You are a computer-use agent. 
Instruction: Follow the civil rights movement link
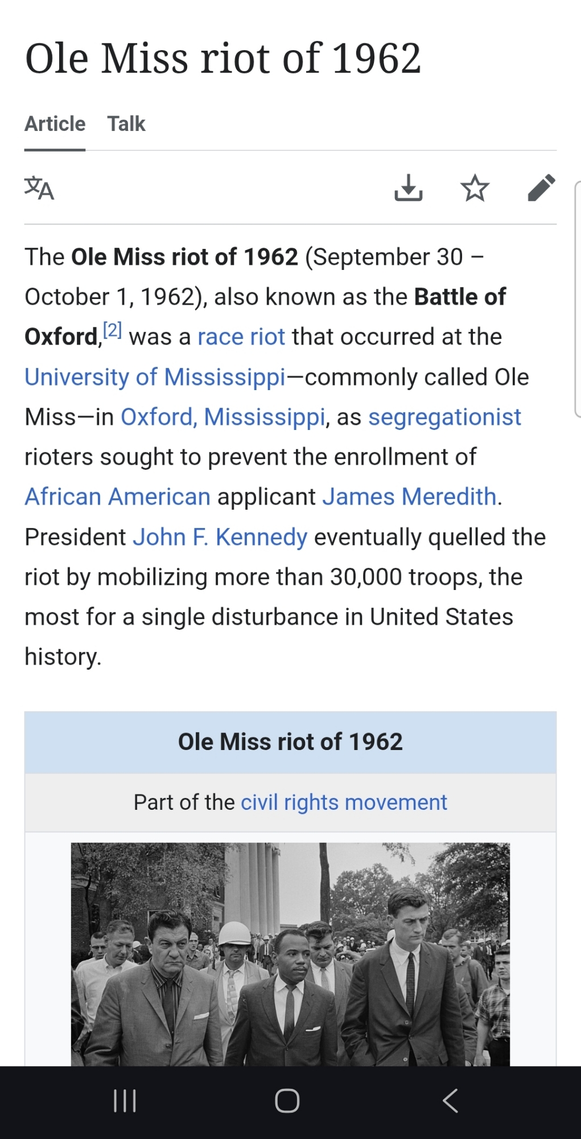pos(344,802)
